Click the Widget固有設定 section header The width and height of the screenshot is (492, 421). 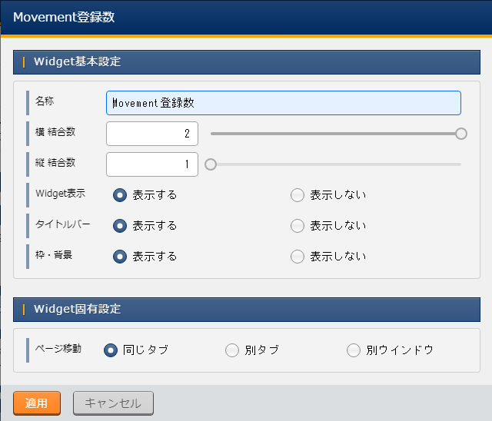click(x=246, y=310)
